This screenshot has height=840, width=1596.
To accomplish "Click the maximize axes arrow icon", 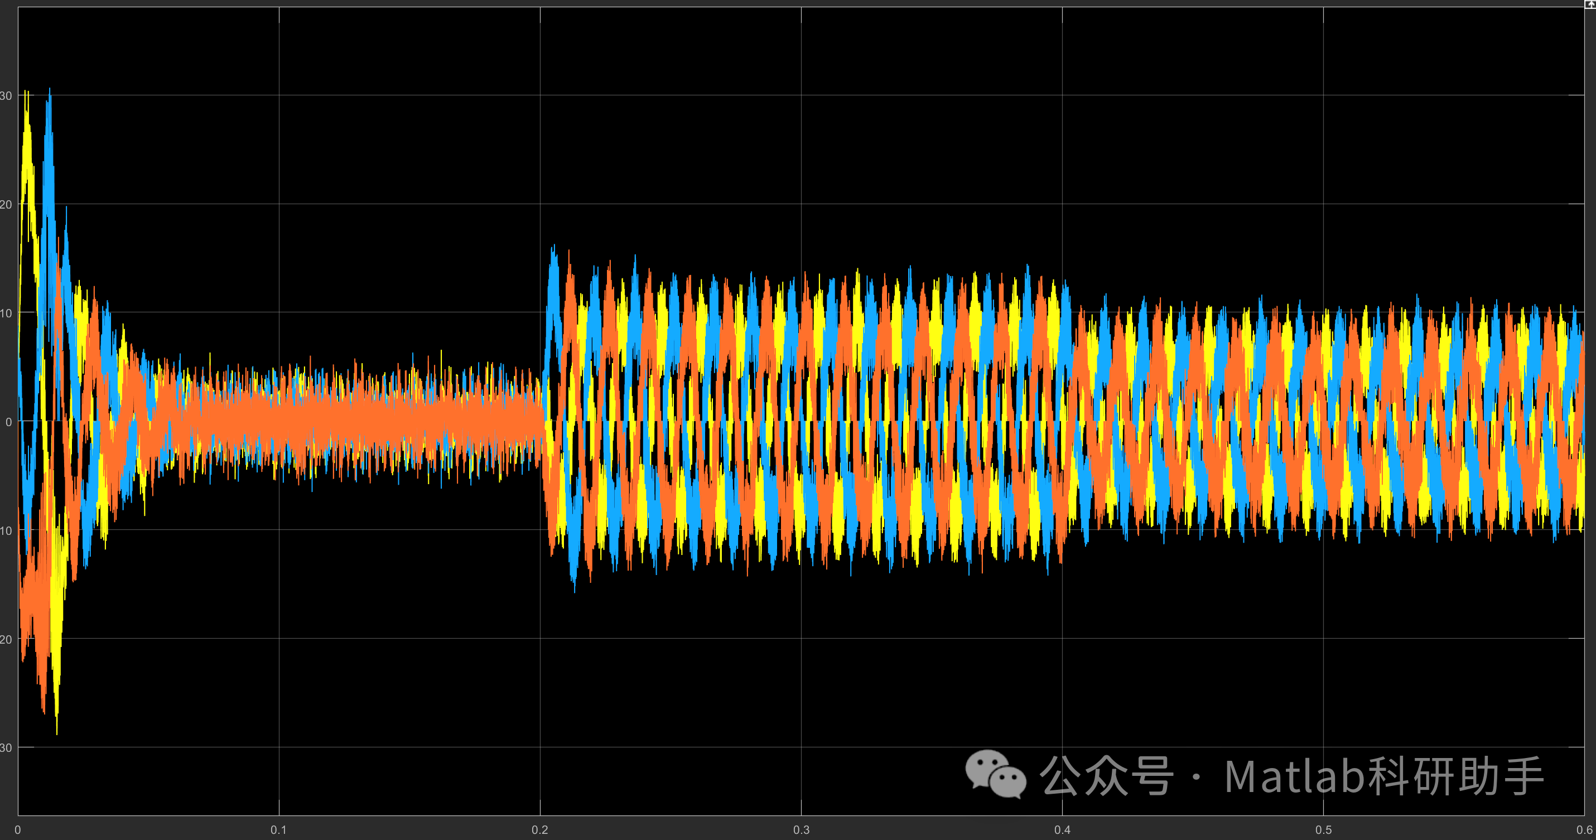I will (x=1590, y=3).
